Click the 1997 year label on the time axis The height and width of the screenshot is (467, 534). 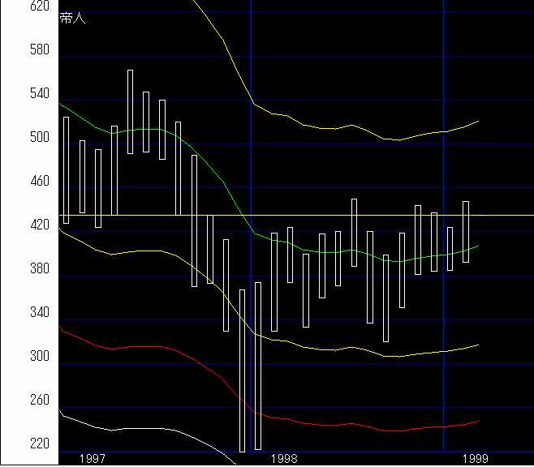coord(93,459)
